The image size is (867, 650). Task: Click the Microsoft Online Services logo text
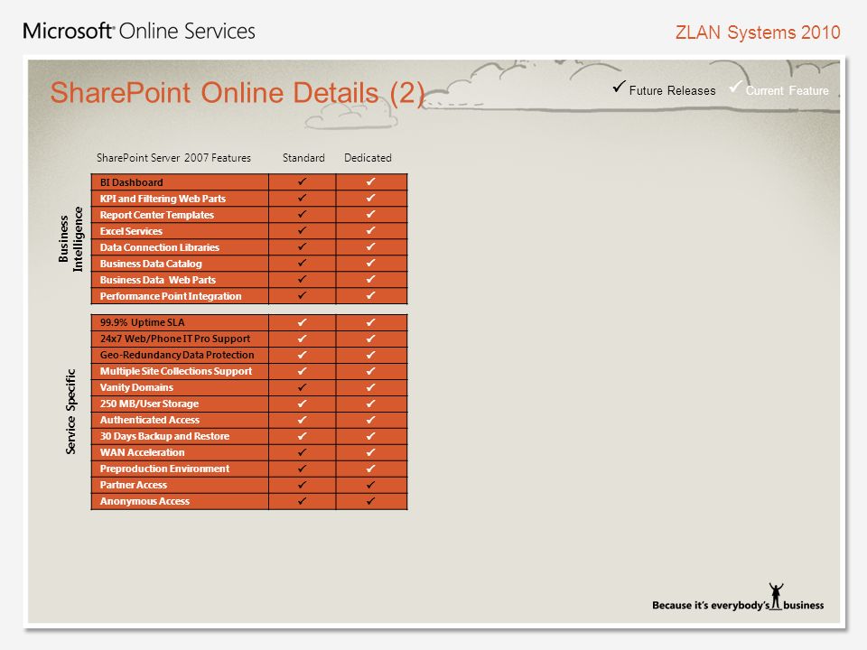click(x=139, y=31)
